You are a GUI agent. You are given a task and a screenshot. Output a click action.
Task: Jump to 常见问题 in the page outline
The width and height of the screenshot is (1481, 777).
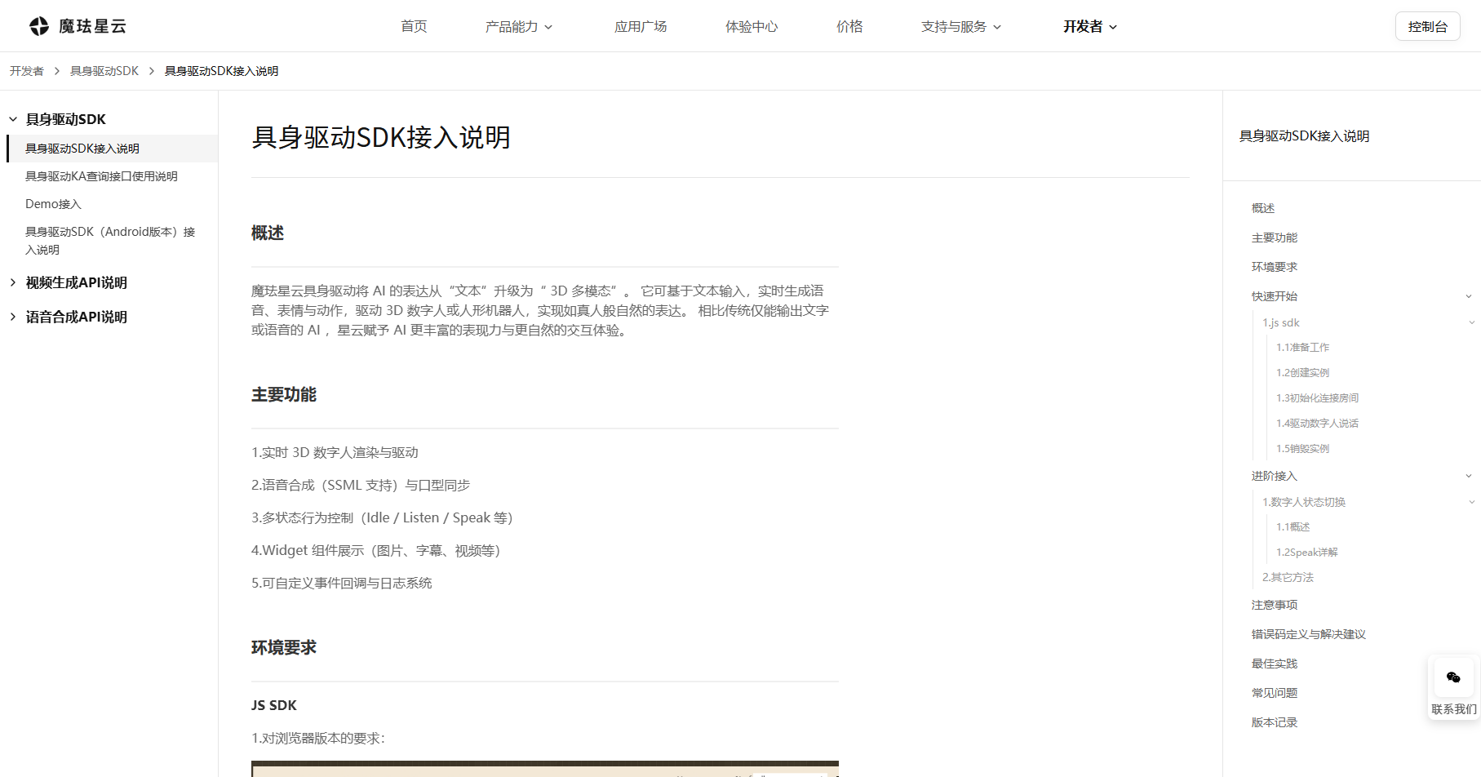(1275, 693)
